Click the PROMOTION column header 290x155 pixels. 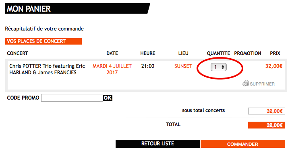click(x=248, y=53)
